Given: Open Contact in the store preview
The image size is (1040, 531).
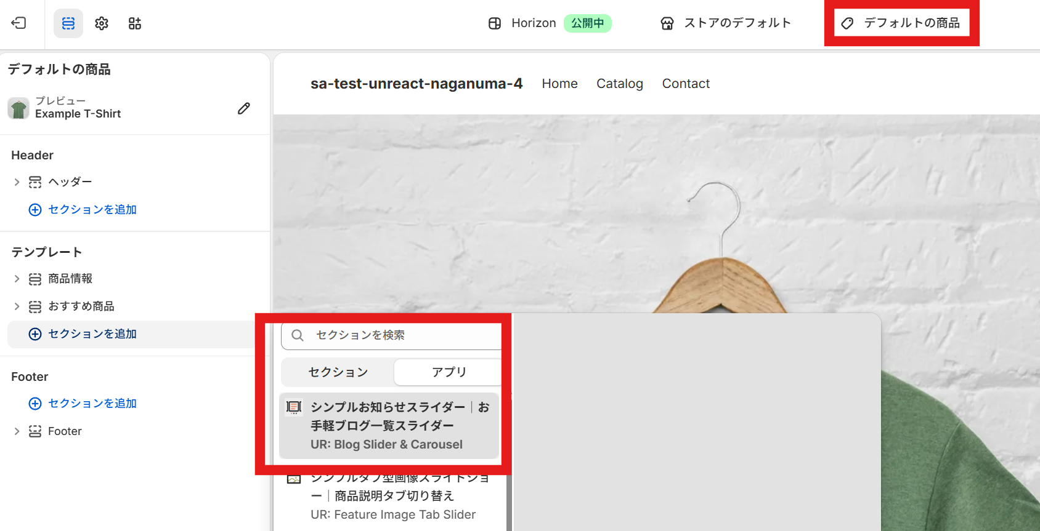Looking at the screenshot, I should (x=686, y=84).
